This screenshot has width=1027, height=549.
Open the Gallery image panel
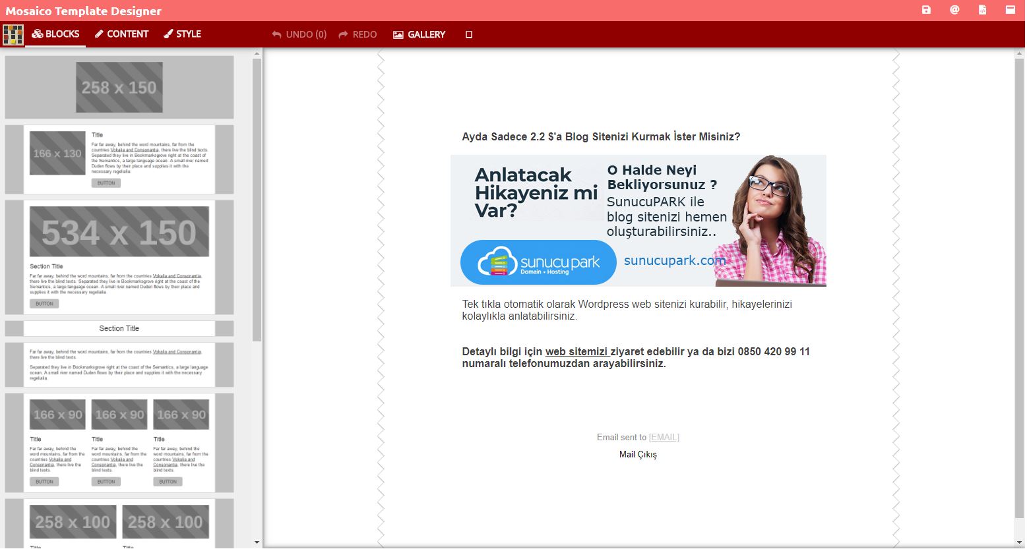pos(420,34)
